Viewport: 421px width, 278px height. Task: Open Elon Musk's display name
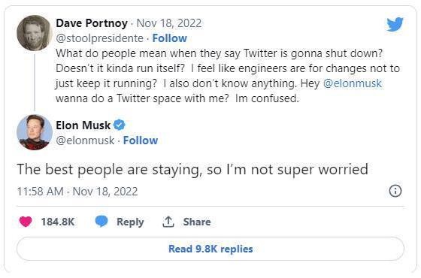[83, 125]
